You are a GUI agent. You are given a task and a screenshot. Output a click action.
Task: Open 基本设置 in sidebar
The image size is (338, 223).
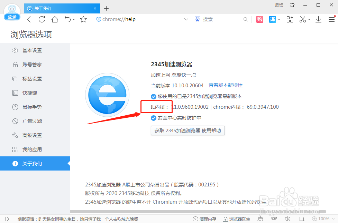pos(35,50)
